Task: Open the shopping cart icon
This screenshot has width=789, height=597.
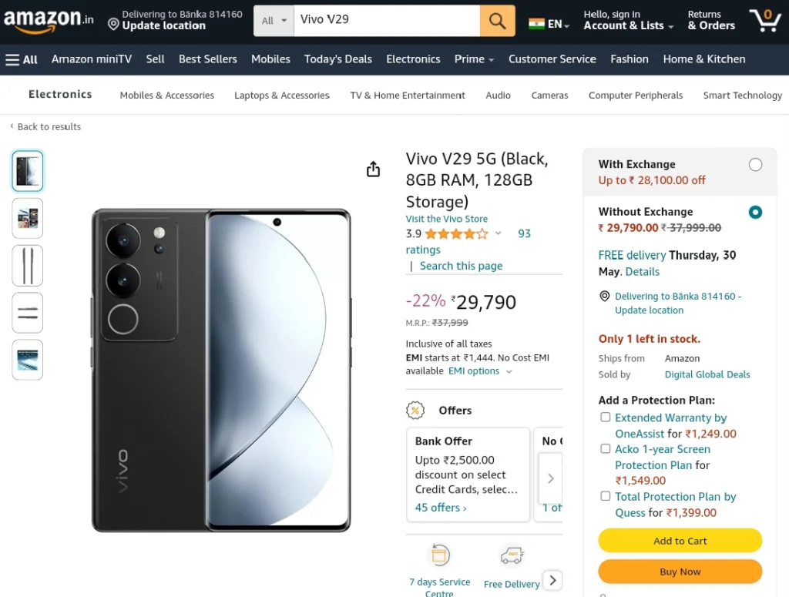Action: pos(765,20)
